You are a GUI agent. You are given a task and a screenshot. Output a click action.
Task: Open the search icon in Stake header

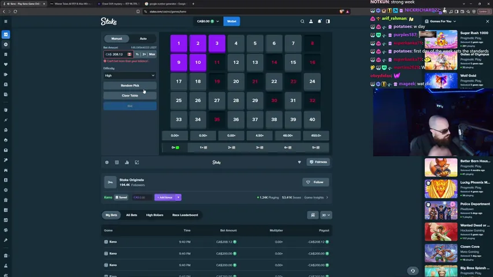302,21
